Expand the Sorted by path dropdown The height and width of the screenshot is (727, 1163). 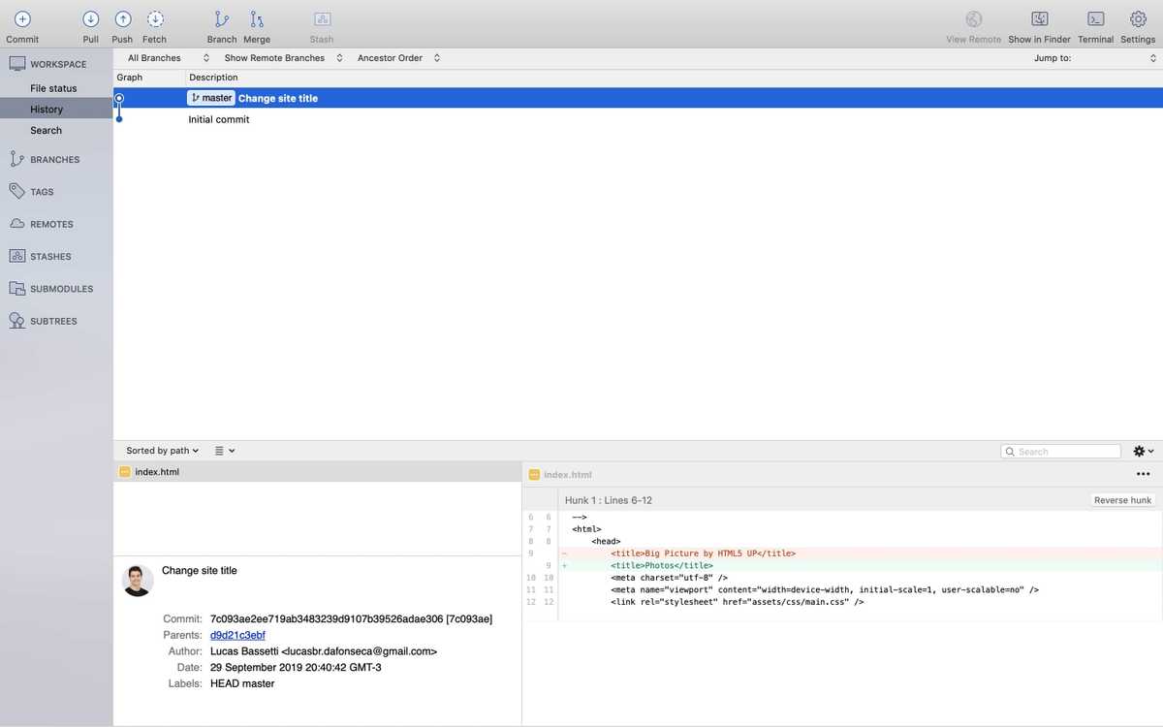click(x=160, y=450)
